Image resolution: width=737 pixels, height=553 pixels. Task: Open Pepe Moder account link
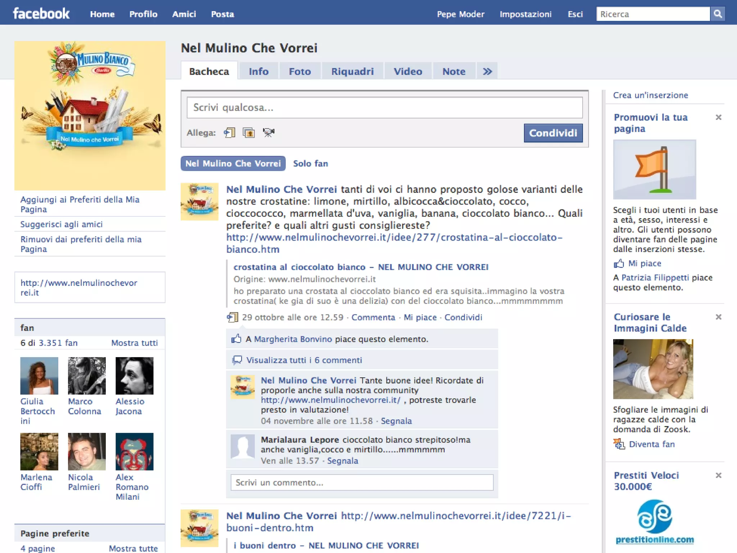click(x=461, y=14)
